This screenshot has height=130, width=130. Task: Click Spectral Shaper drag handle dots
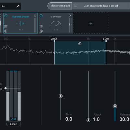tap(21, 30)
